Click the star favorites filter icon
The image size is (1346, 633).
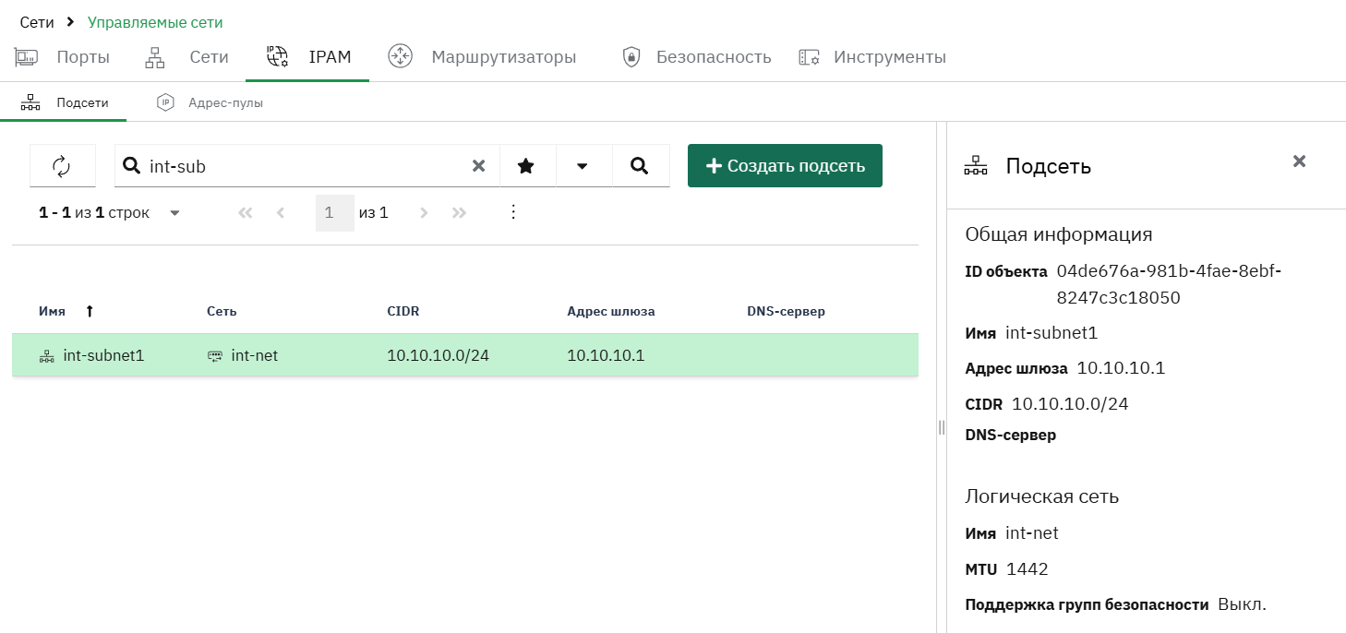click(x=526, y=166)
